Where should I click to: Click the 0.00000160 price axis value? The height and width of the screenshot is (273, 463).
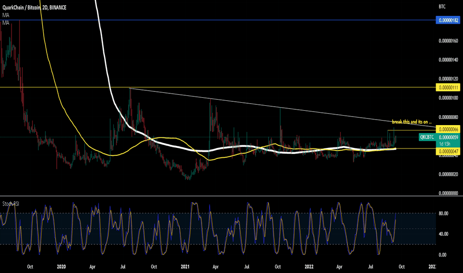pos(448,41)
